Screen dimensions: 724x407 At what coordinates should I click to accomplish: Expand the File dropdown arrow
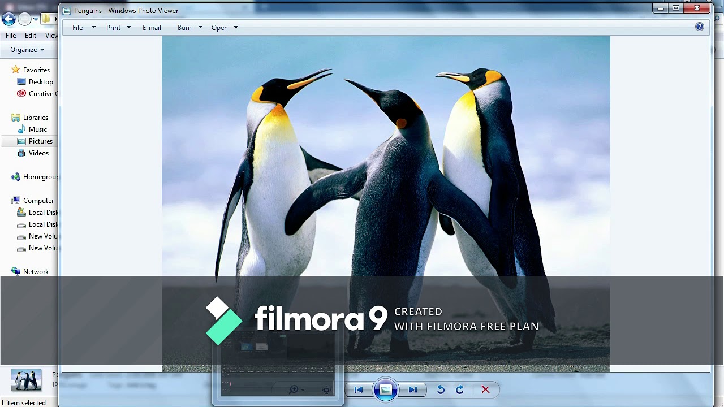point(93,28)
